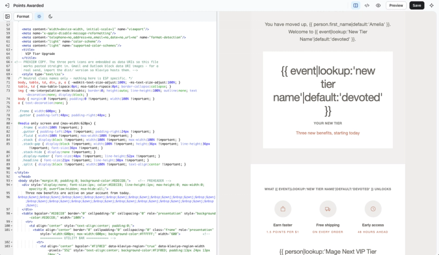
Task: Place cursor on the '.stack-hide' CSS rule line
Action: [59, 152]
